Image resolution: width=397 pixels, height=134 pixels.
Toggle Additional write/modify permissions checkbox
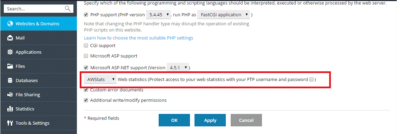86,100
